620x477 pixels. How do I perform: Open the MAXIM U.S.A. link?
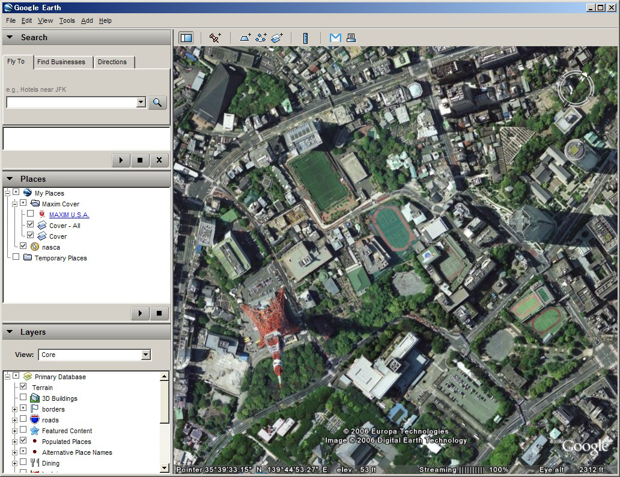(x=69, y=215)
